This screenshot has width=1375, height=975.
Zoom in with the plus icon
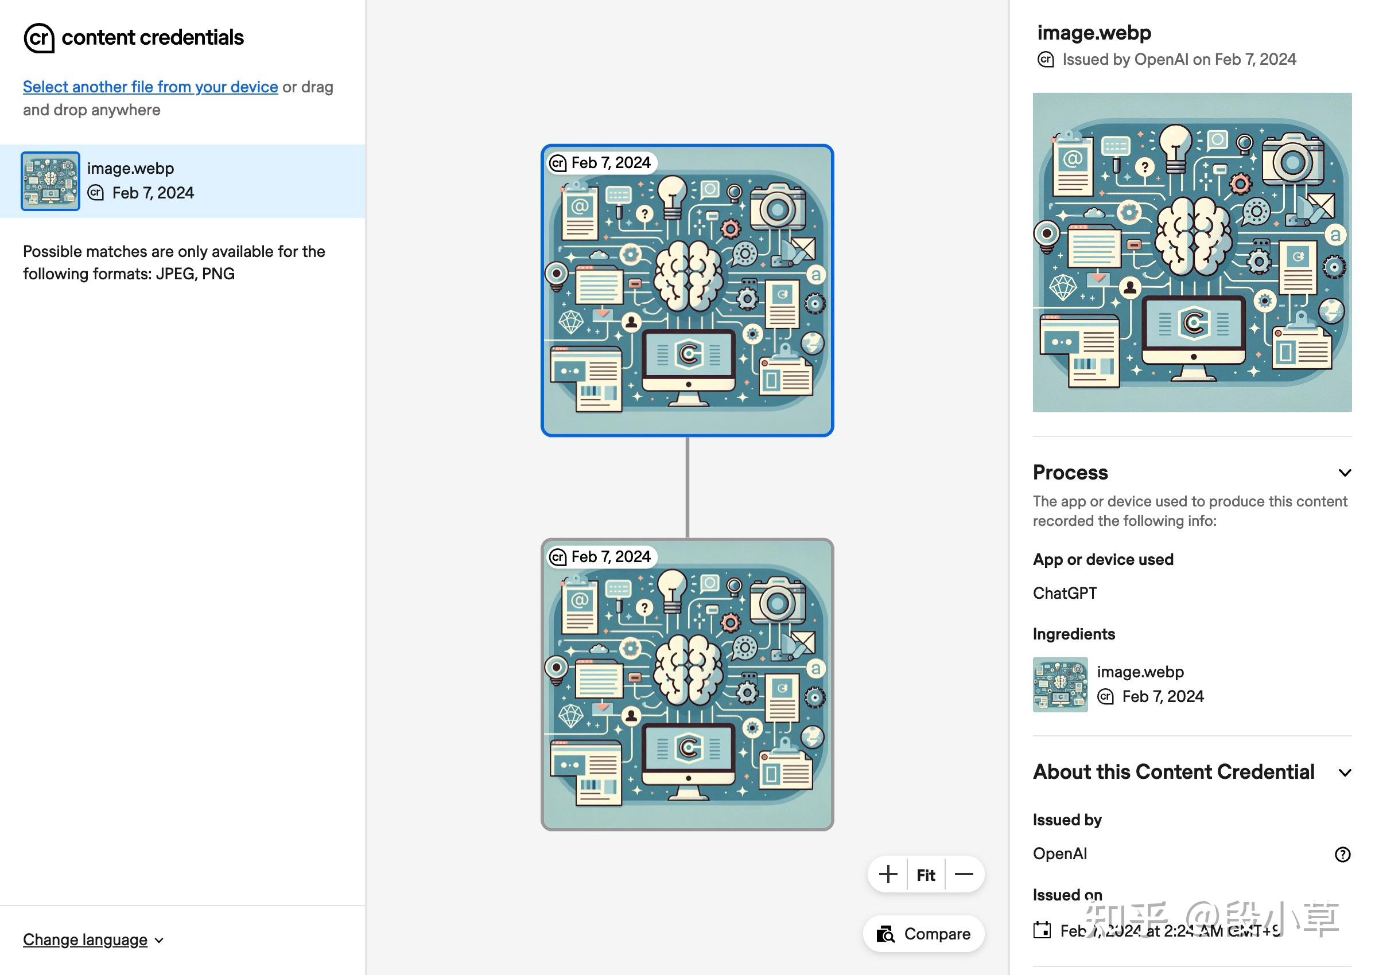tap(888, 875)
